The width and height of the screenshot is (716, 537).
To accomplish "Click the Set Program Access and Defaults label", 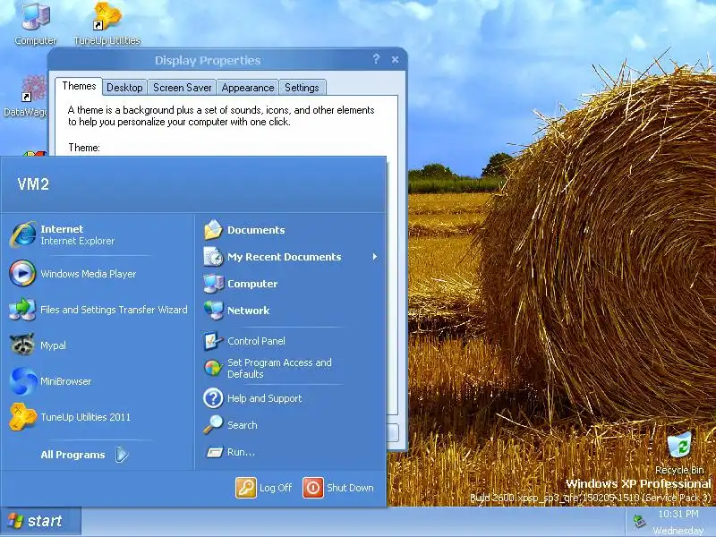I will coord(279,368).
